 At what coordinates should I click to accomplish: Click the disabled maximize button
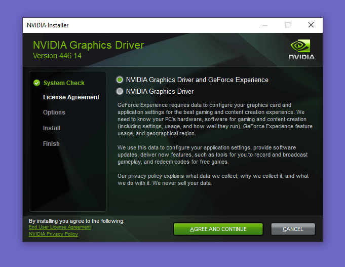(288, 25)
